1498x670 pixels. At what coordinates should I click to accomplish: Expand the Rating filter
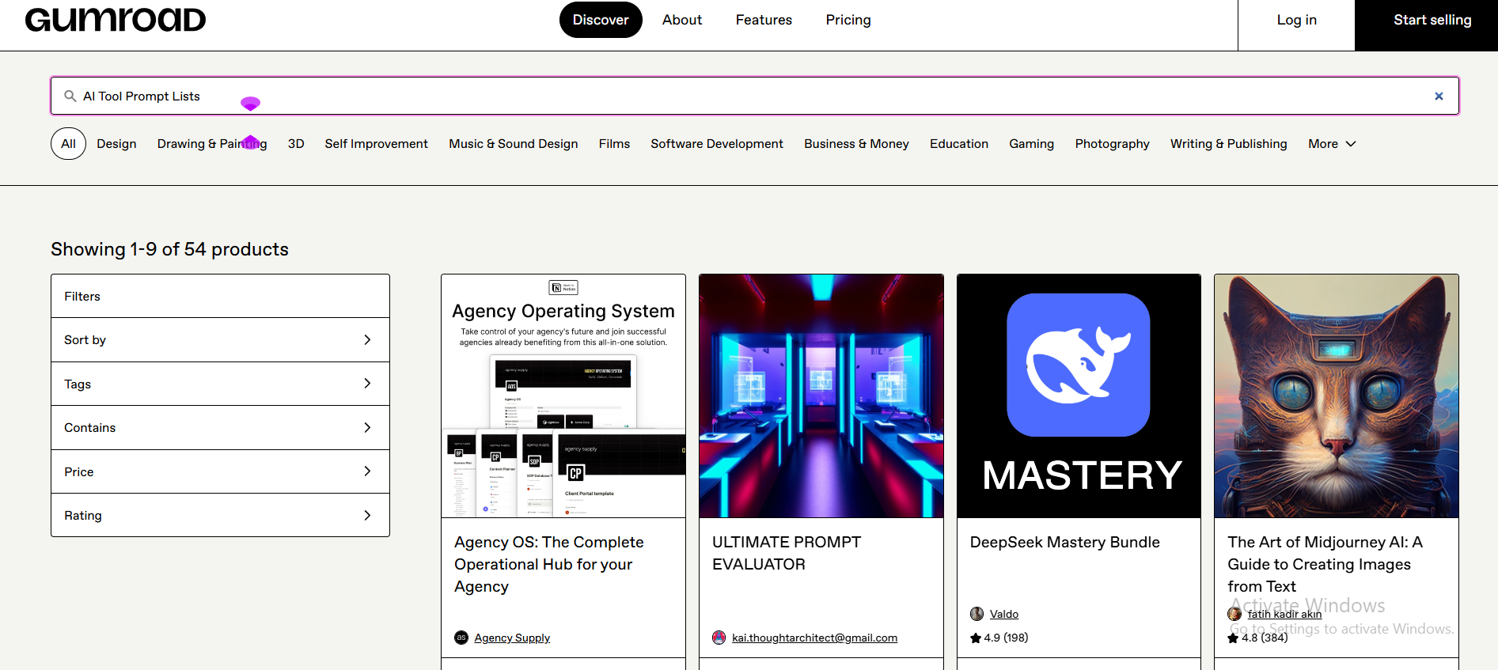[x=220, y=515]
